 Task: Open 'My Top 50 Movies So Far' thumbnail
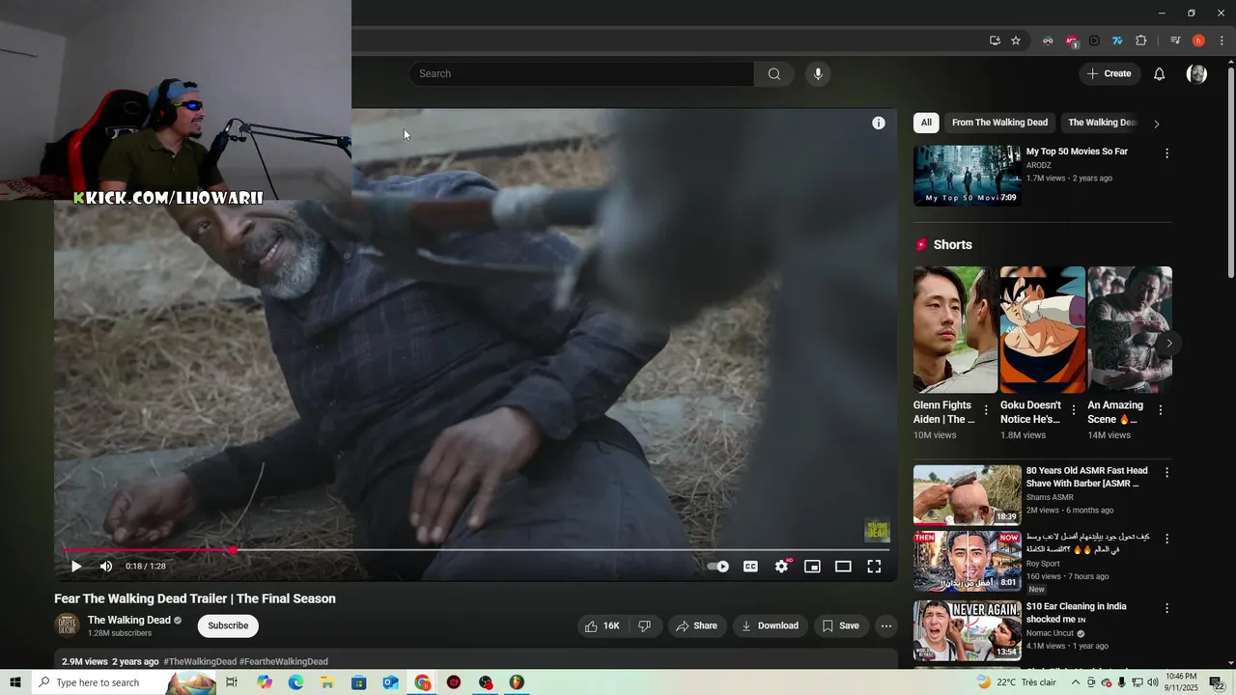tap(967, 176)
